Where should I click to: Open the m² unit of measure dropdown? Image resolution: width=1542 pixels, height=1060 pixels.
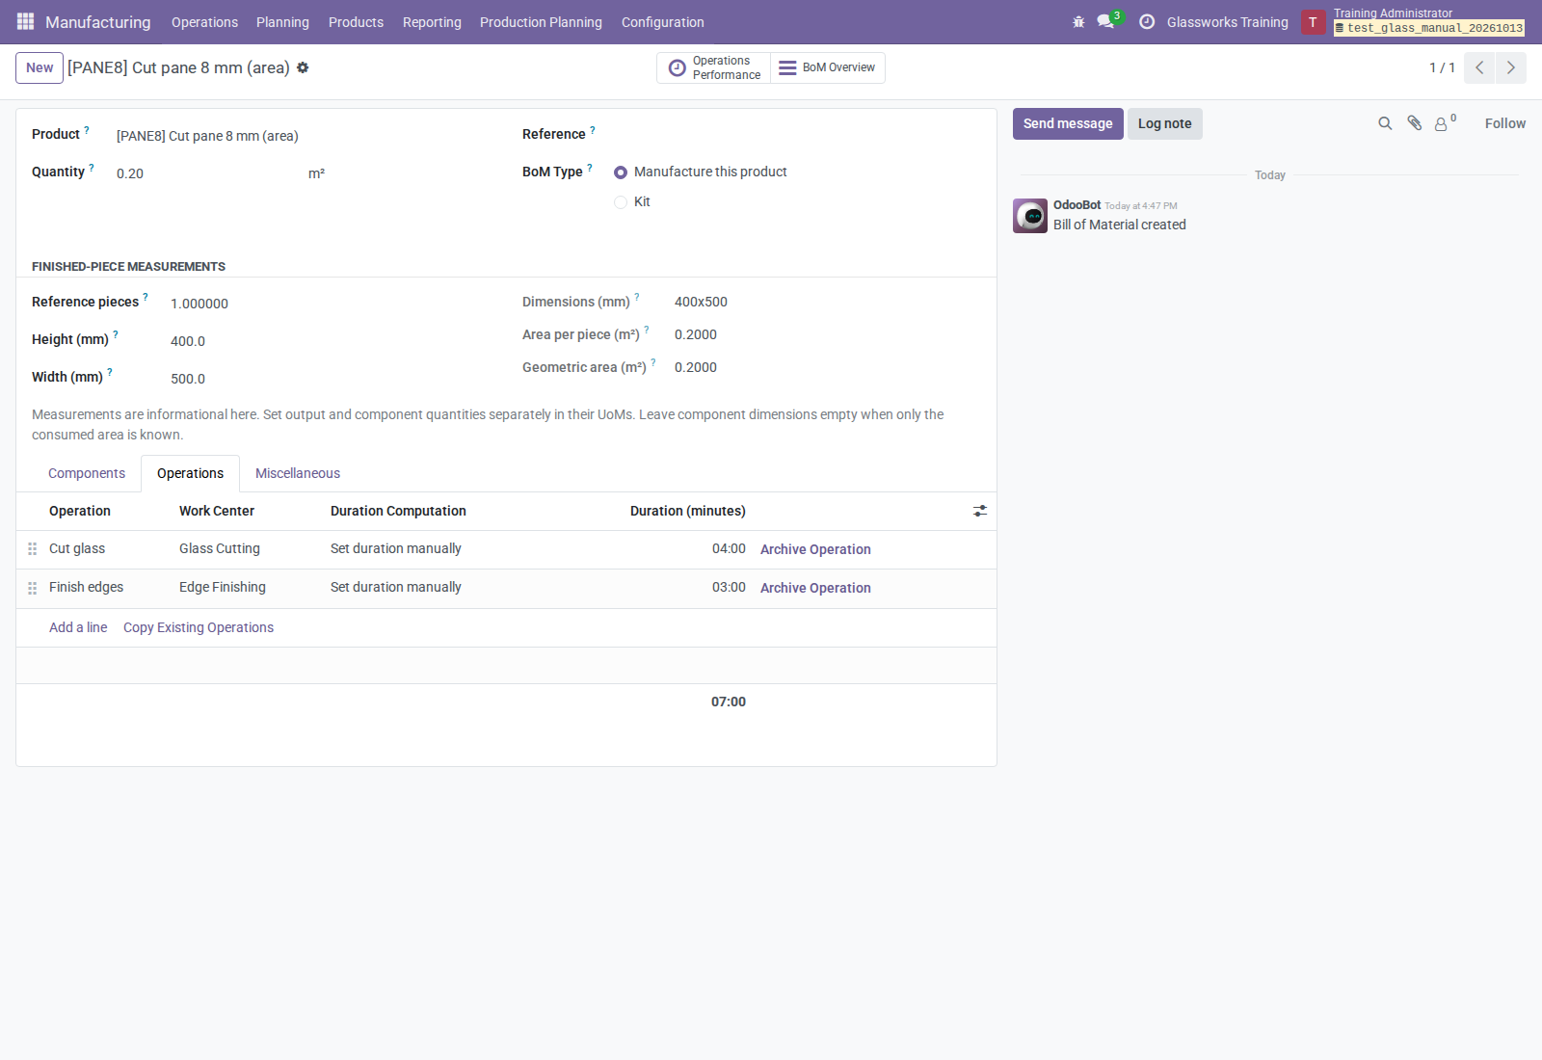398,173
